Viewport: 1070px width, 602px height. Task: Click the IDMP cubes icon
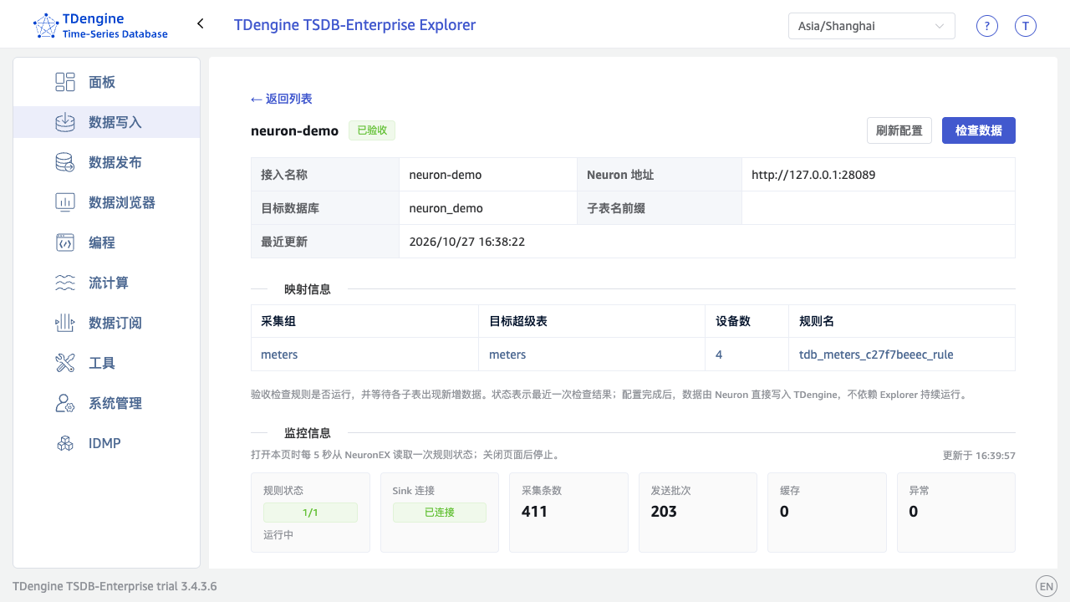coord(65,443)
